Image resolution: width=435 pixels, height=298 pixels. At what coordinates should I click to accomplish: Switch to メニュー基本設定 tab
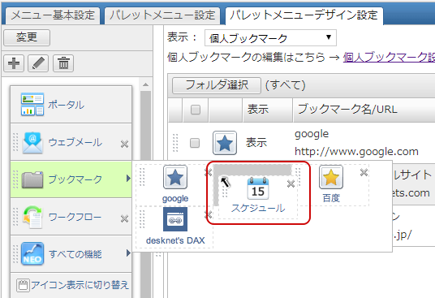(x=53, y=15)
